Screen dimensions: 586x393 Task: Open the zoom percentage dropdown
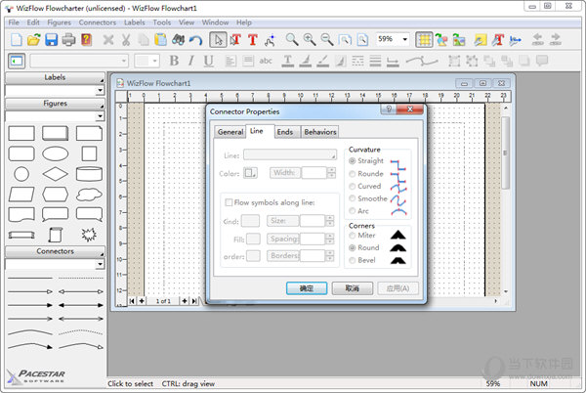pos(404,39)
